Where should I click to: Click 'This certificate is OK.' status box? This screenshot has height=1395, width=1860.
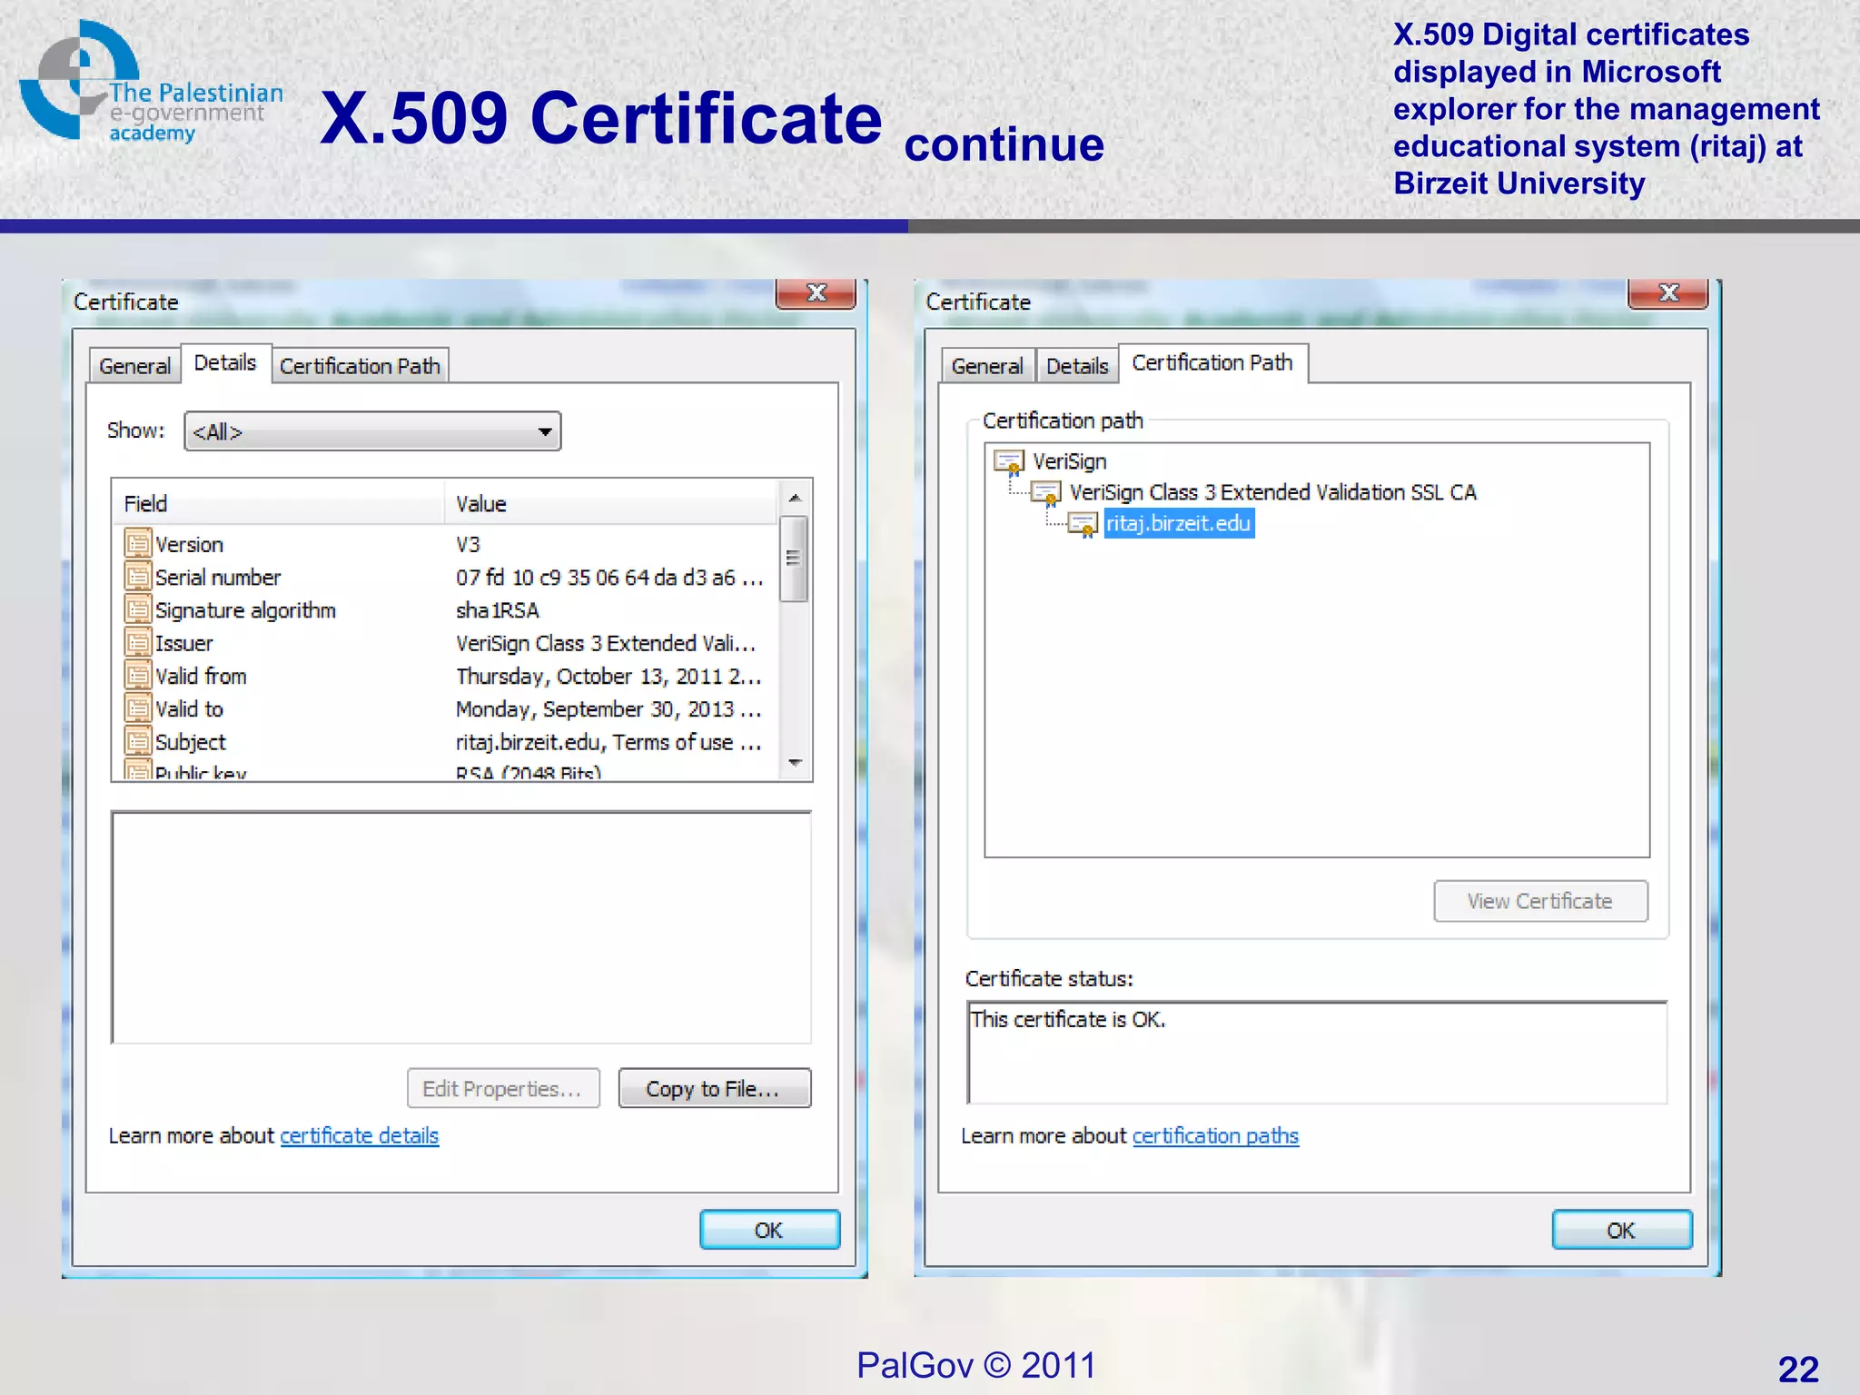pyautogui.click(x=1317, y=1053)
